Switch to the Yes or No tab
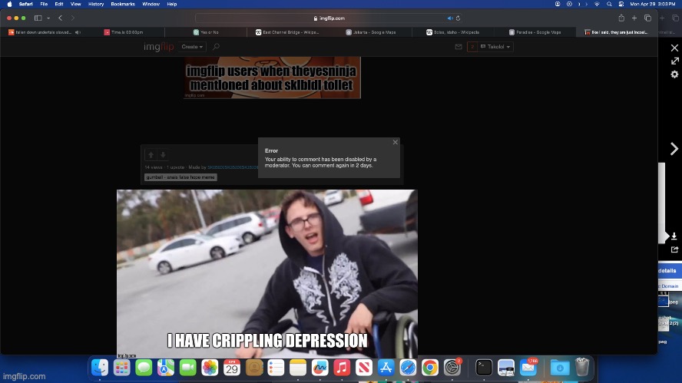Viewport: 682px width, 383px height. [206, 32]
